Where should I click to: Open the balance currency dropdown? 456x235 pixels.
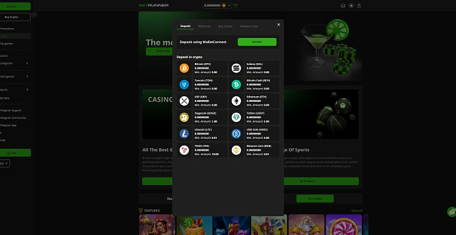[x=217, y=6]
